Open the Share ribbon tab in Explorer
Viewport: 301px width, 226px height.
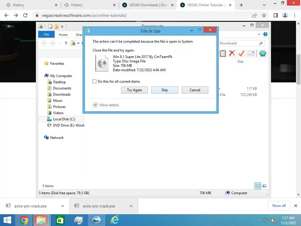click(79, 35)
